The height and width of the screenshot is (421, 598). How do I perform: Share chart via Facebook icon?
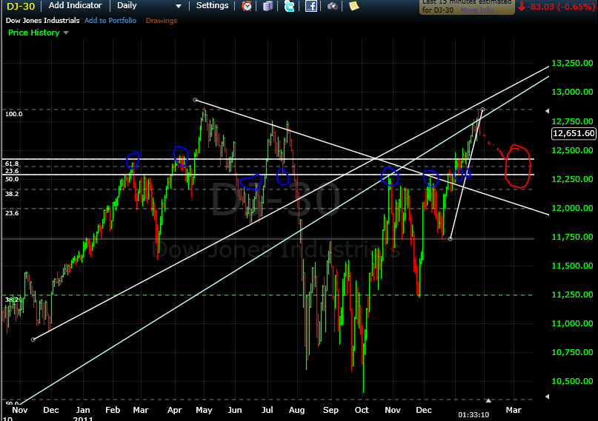[310, 6]
